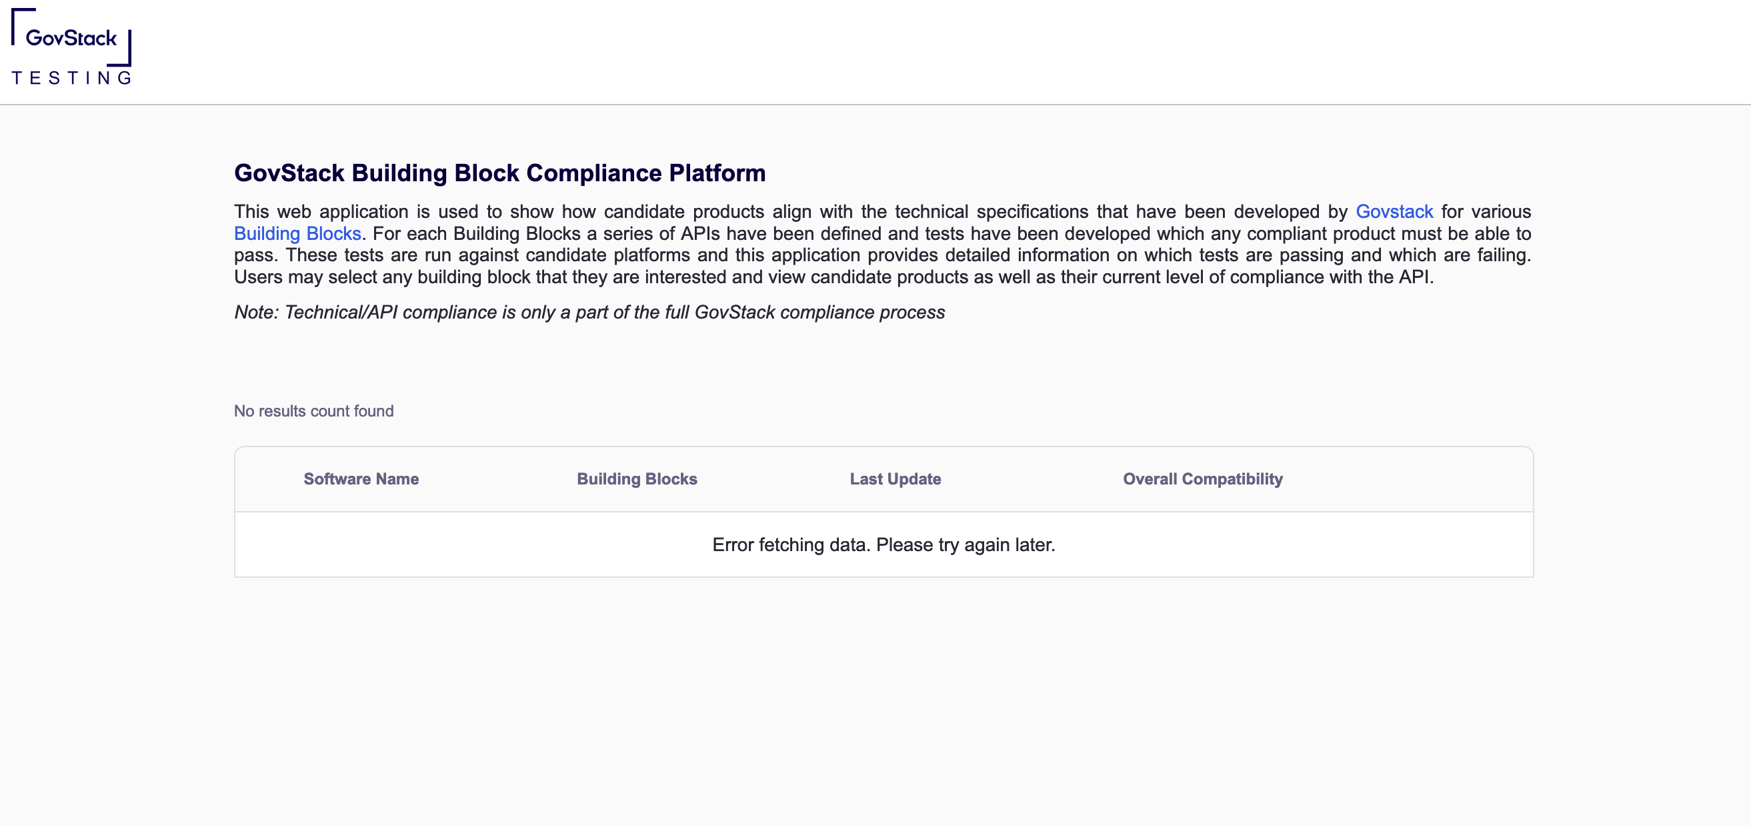The image size is (1751, 825).
Task: Select the Overall Compatibility column header
Action: click(x=1202, y=478)
